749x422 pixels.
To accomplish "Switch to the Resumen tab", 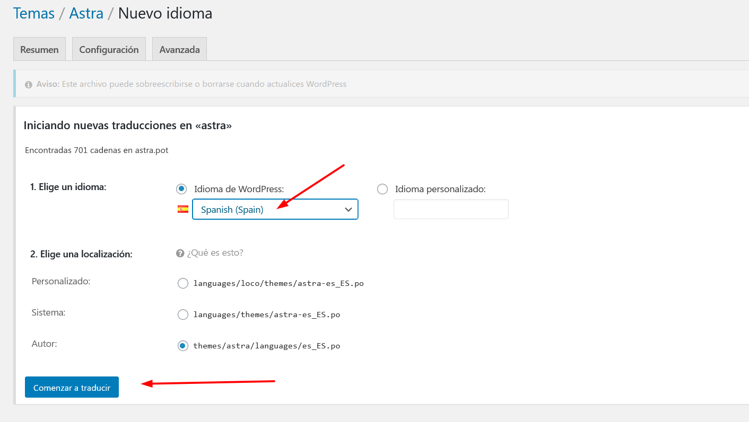I will pyautogui.click(x=39, y=49).
